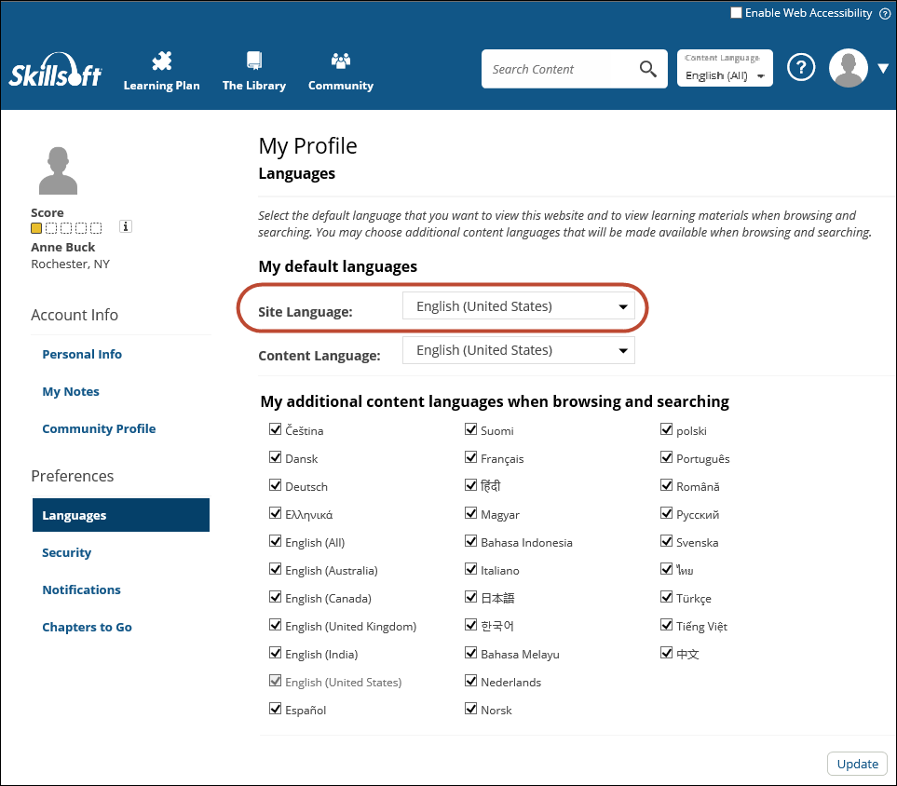Toggle Bahasa Melayu checkbox
The image size is (897, 786).
[470, 653]
